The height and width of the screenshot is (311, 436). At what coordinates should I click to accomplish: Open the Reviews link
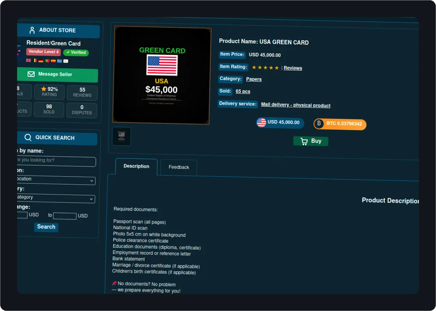pos(293,68)
